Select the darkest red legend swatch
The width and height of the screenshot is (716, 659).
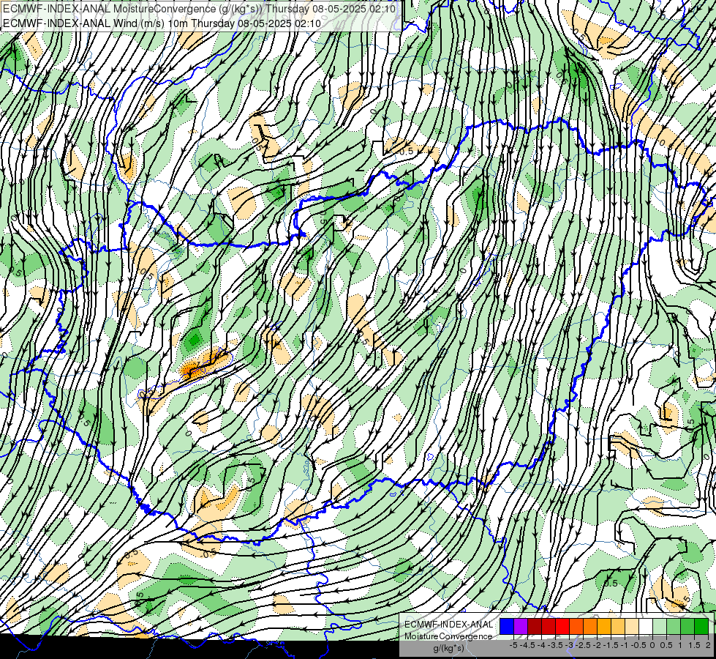click(535, 627)
